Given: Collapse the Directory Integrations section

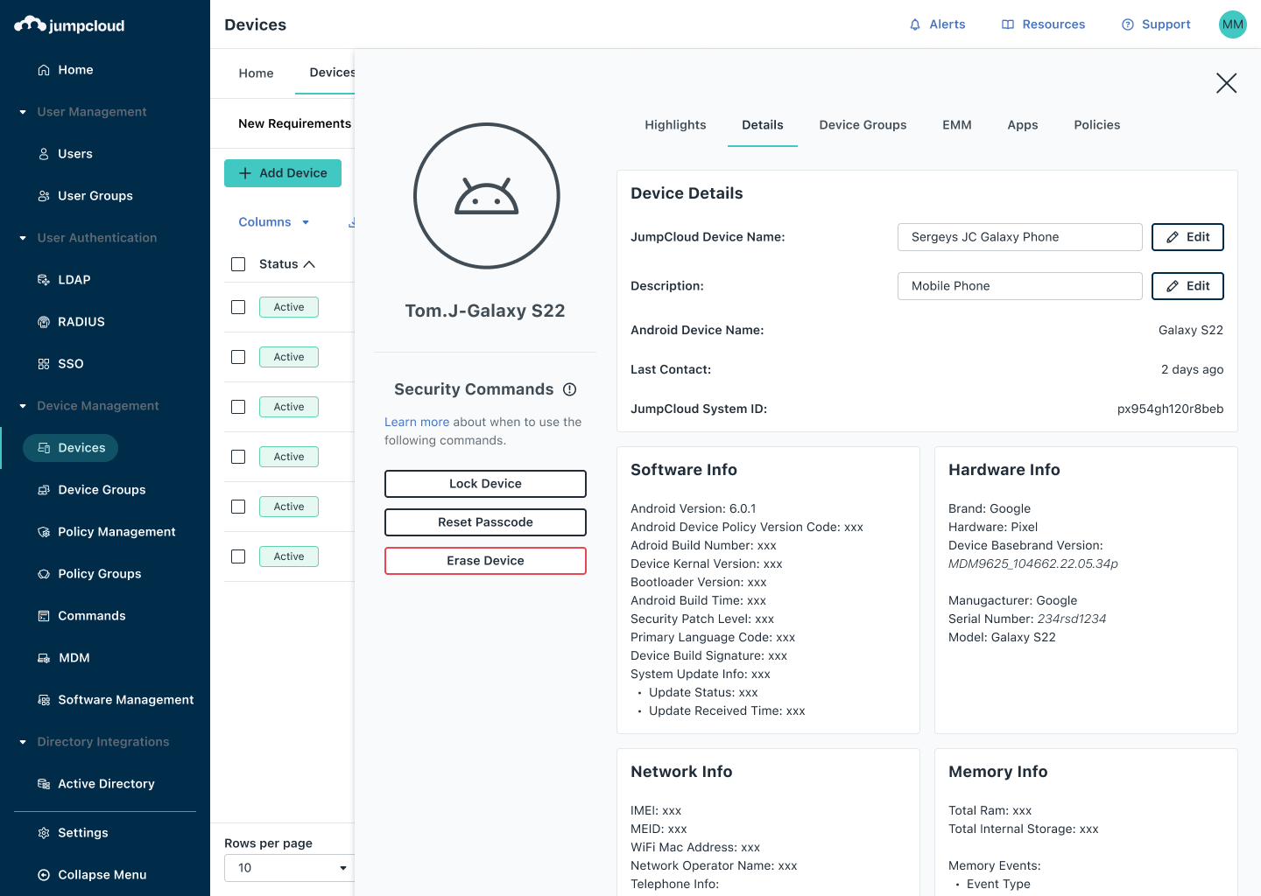Looking at the screenshot, I should tap(23, 742).
